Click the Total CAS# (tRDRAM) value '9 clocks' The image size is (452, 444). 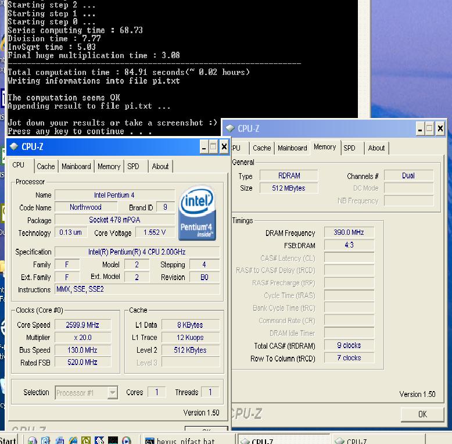[x=349, y=345]
